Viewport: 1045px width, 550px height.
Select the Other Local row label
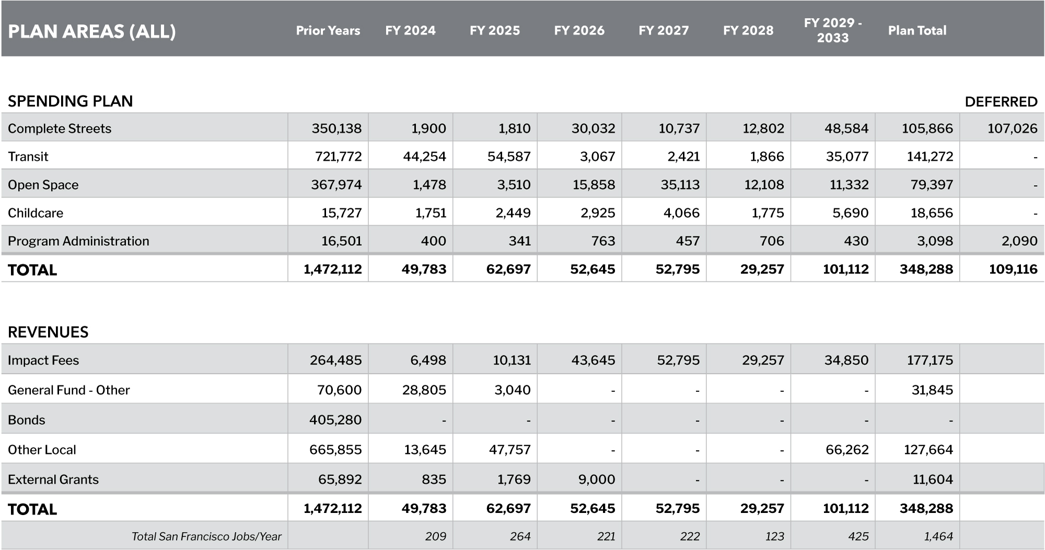click(x=42, y=450)
